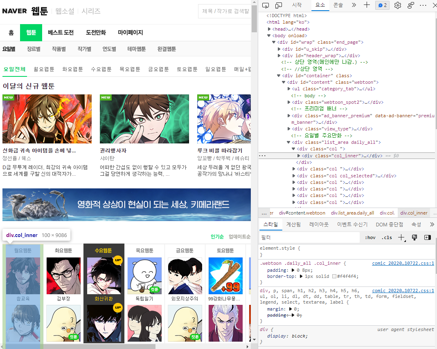Open 화산귀환 webtoon thumbnail
Viewport: 437px width, 349px height.
click(x=104, y=276)
